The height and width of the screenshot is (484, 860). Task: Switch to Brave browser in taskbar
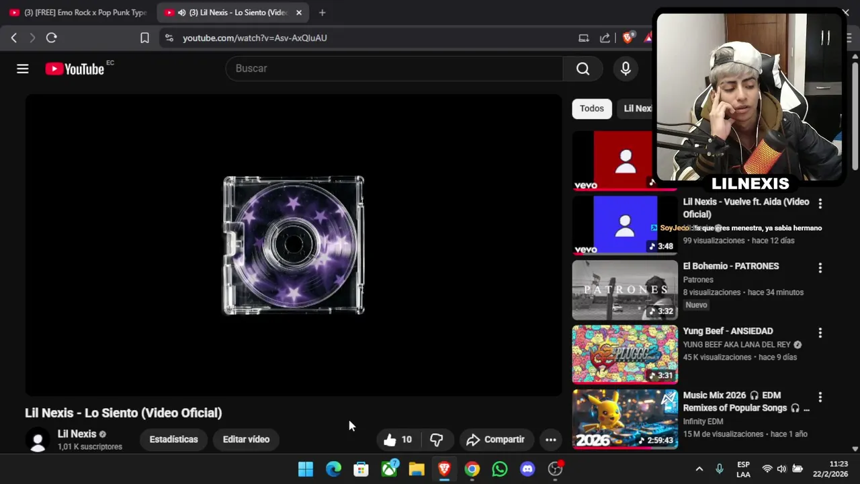444,469
